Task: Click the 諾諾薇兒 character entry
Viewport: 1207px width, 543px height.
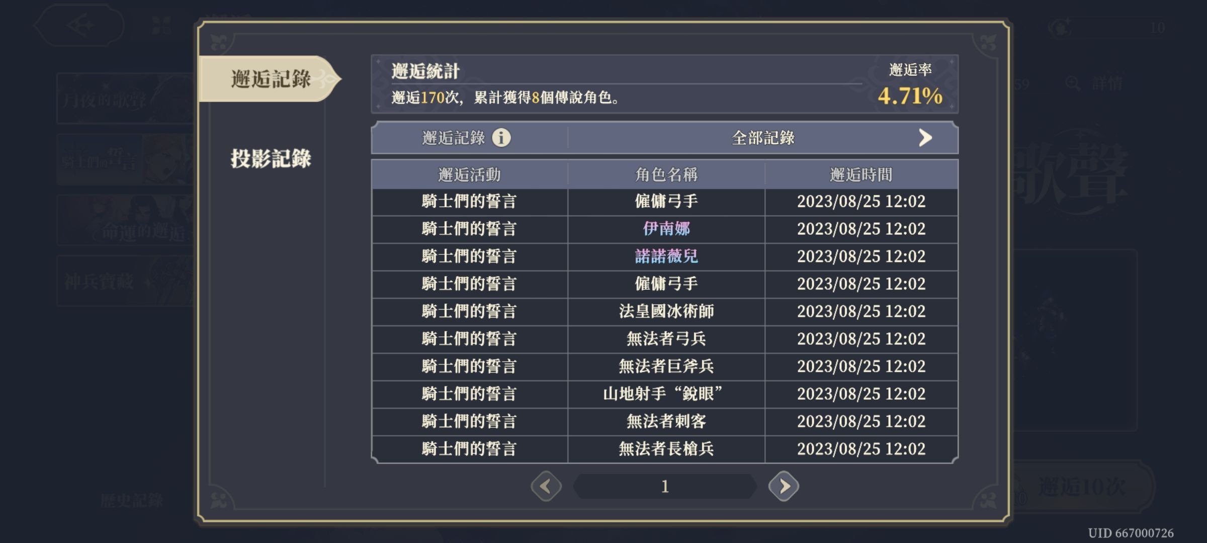Action: coord(666,256)
